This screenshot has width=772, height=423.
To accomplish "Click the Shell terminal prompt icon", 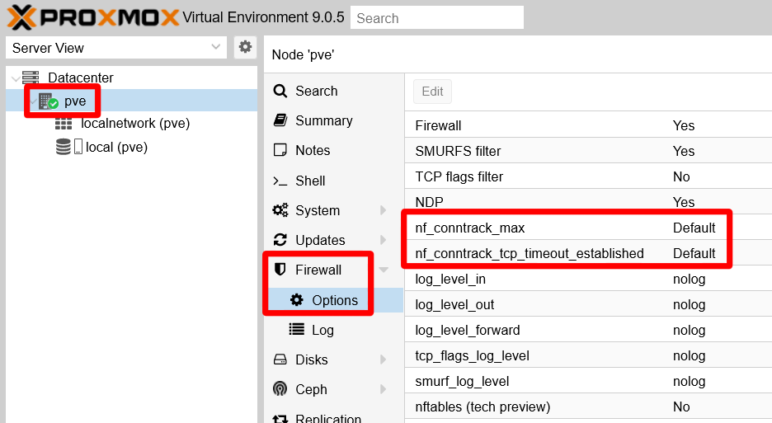I will click(x=280, y=181).
